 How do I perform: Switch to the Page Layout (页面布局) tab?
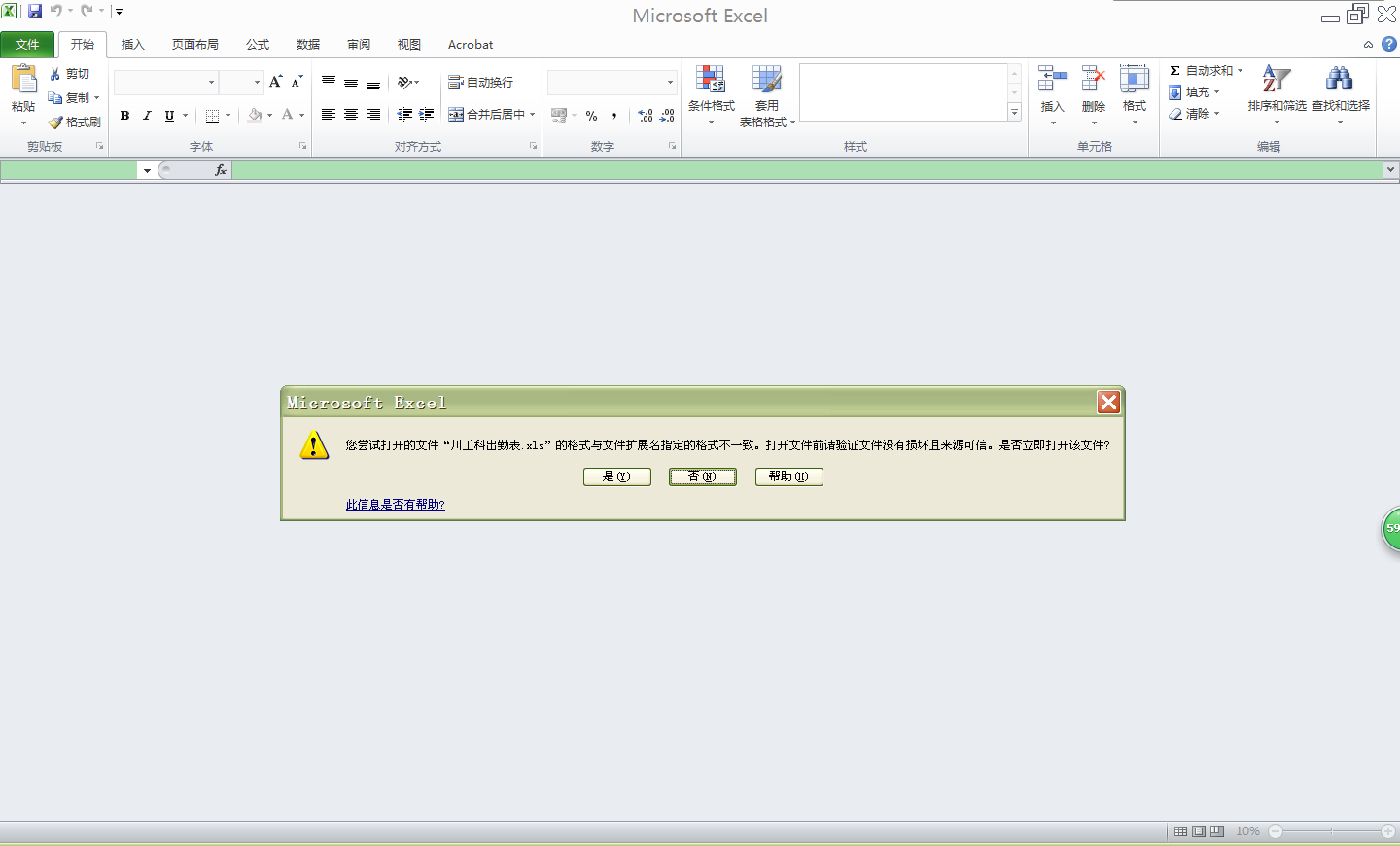click(195, 45)
